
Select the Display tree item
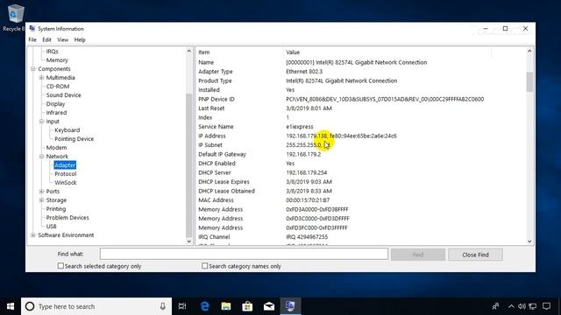click(55, 104)
